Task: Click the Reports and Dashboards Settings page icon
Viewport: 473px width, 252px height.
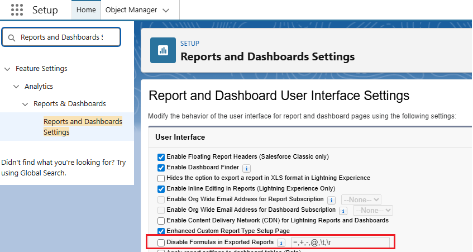Action: 163,50
